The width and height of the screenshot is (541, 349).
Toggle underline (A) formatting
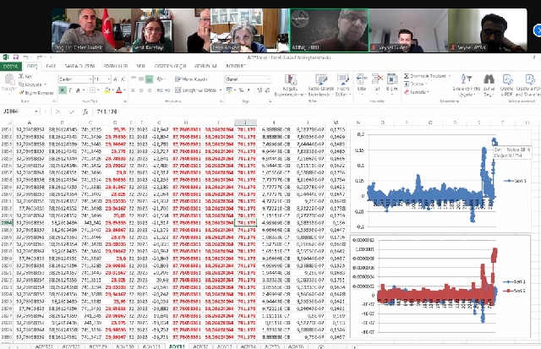coord(78,90)
